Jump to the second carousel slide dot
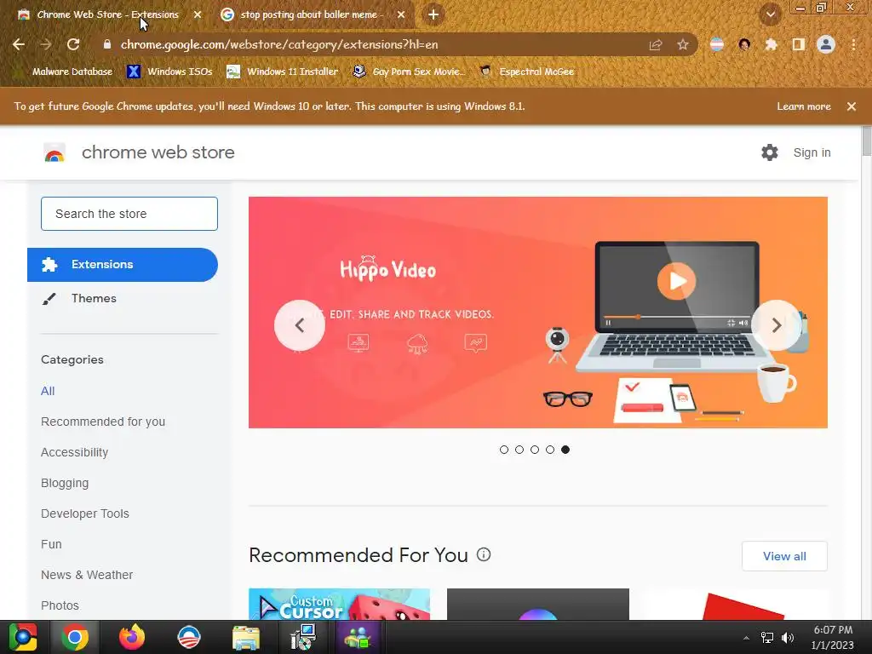This screenshot has height=654, width=872. pos(519,450)
